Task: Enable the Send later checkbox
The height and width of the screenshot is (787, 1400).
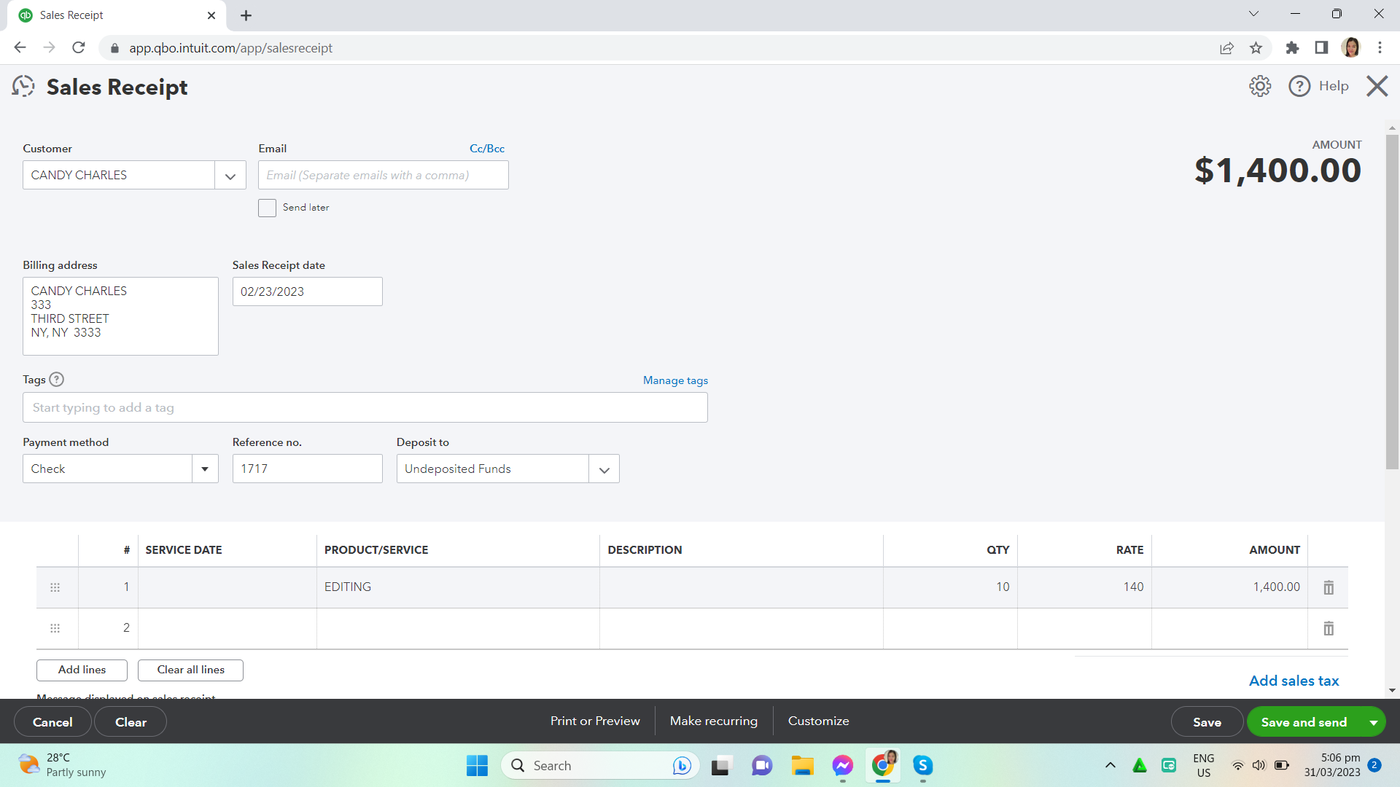Action: click(x=267, y=208)
